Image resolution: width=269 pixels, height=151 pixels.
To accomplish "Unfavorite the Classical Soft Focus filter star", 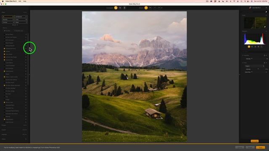I will [x=5, y=49].
